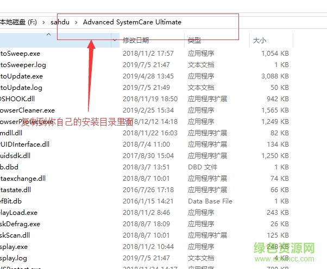Sort by 类型 column header

[194, 40]
